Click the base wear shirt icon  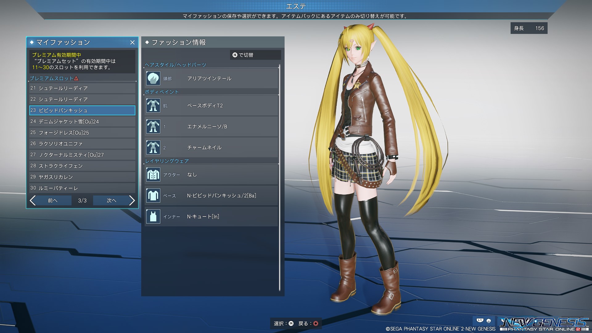(153, 195)
